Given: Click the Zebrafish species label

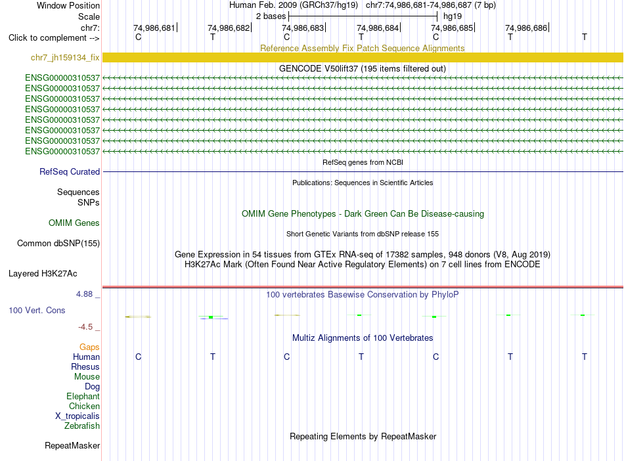Looking at the screenshot, I should (82, 426).
